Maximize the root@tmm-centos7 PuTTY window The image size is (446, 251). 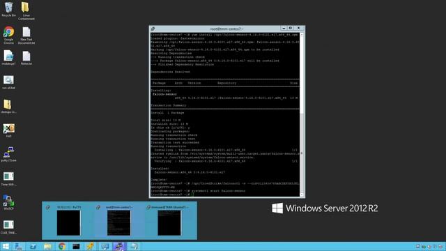pos(291,28)
